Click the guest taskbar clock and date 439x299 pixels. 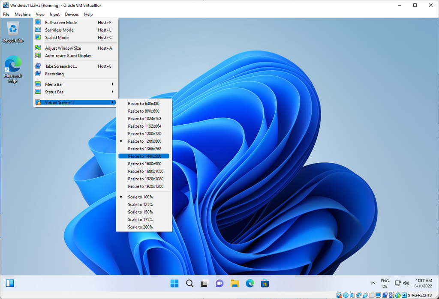(423, 283)
